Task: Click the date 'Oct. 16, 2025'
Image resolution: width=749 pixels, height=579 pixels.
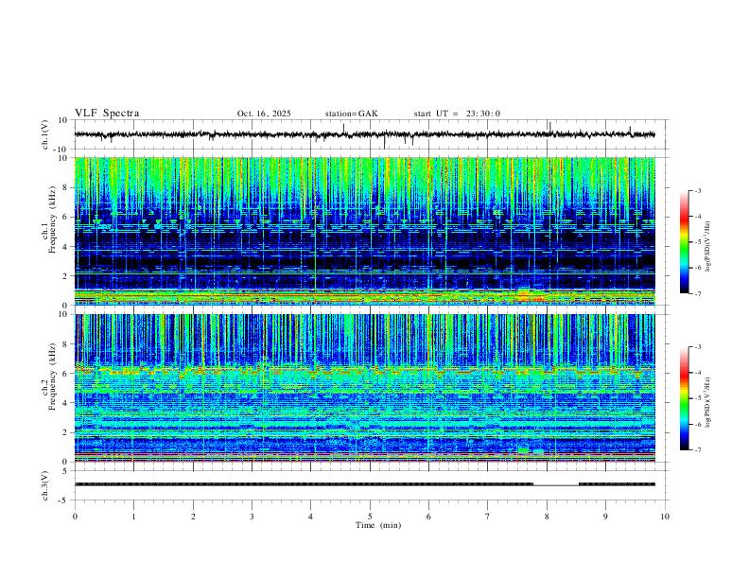Action: click(x=264, y=114)
